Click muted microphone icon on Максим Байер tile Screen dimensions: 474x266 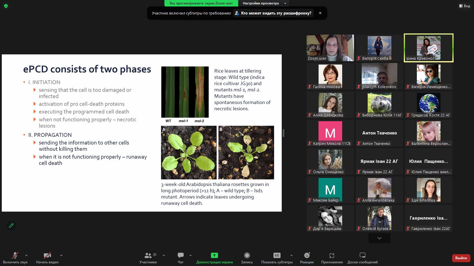[x=310, y=200]
